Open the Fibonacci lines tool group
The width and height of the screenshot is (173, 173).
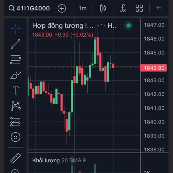click(16, 60)
